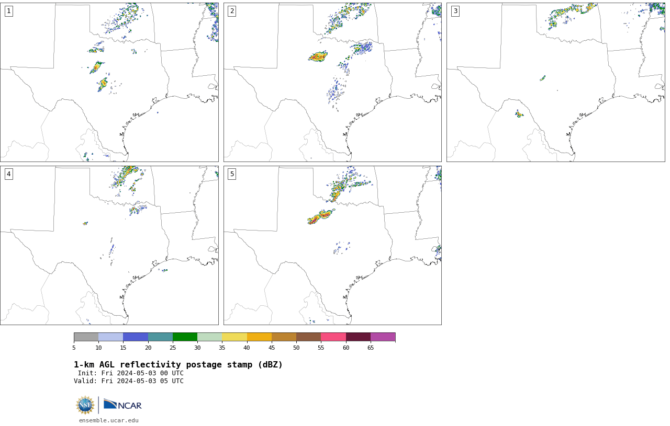The image size is (670, 426).
Task: Open ensemble member 3 reflectivity map
Action: (556, 82)
